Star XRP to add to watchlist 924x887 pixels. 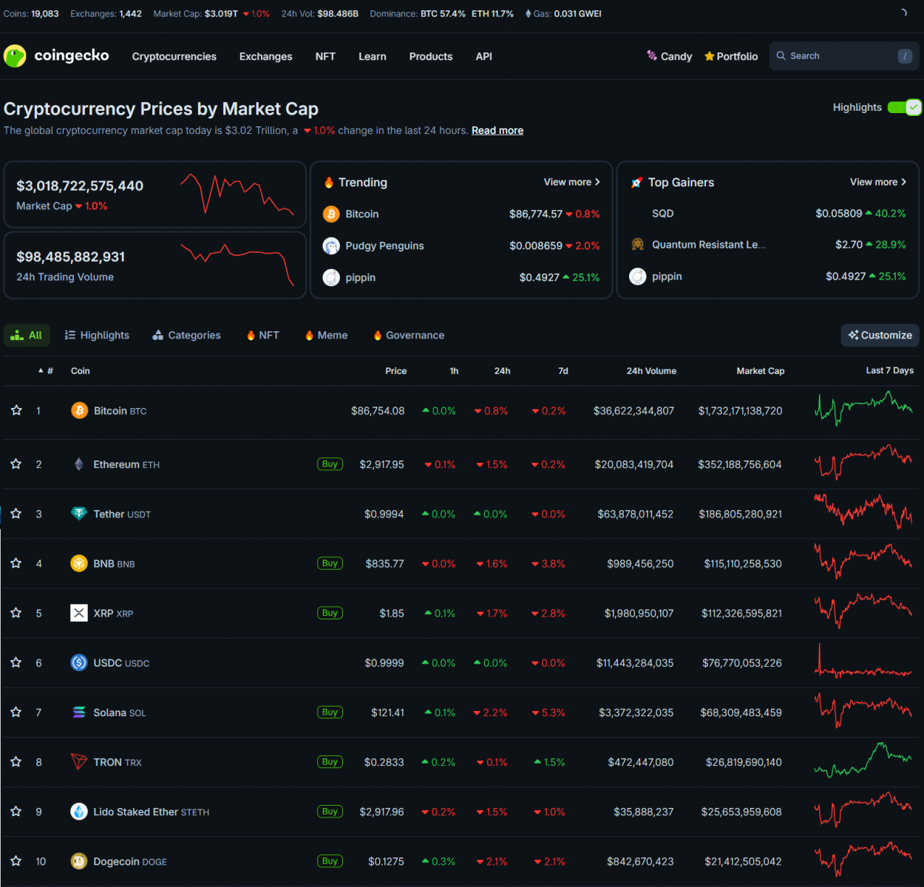tap(16, 613)
